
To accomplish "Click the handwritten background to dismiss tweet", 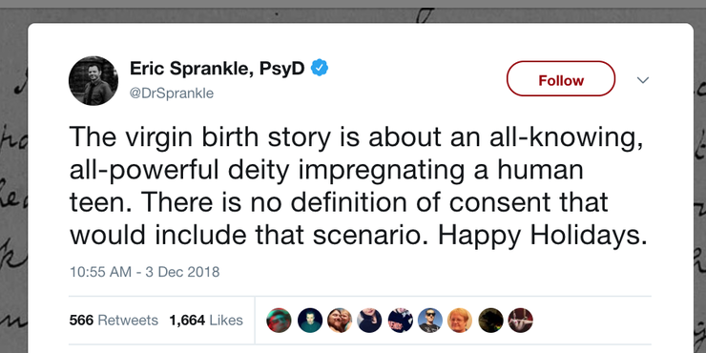I will pyautogui.click(x=12, y=180).
